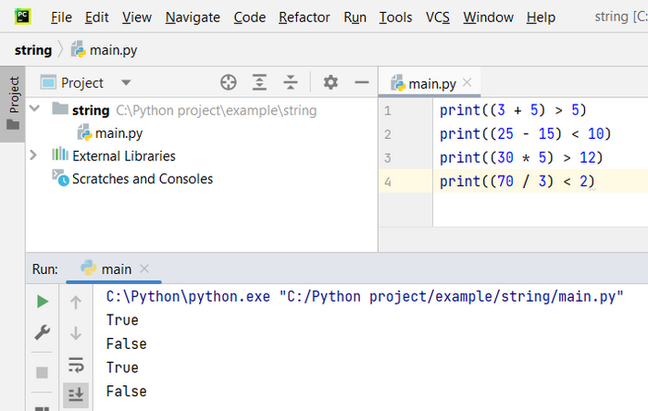
Task: Open the Project view dropdown
Action: 126,83
